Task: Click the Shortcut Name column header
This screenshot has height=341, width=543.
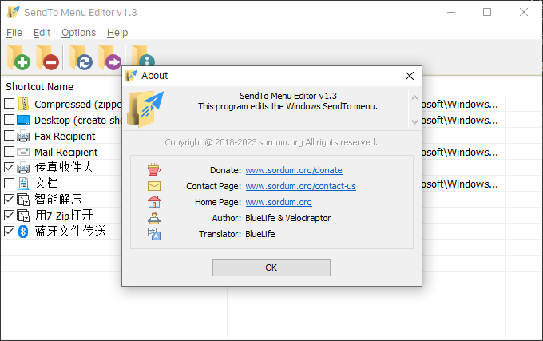Action: 39,86
